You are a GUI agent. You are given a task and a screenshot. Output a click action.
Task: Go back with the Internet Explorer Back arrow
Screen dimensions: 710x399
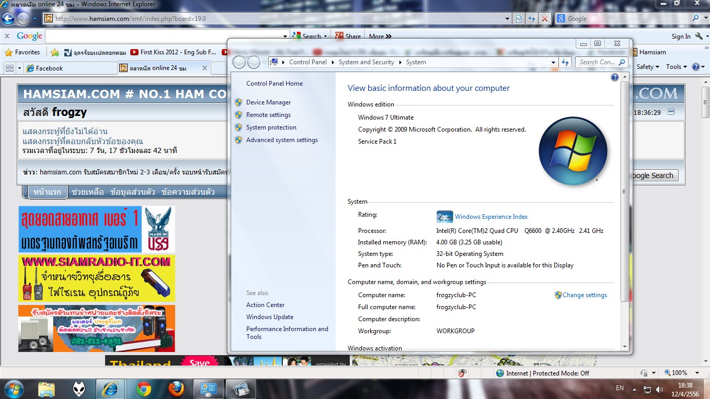click(8, 19)
